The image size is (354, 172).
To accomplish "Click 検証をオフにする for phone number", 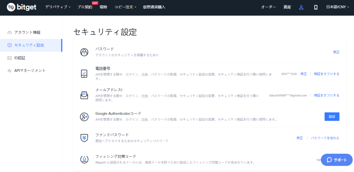I will (x=327, y=74).
